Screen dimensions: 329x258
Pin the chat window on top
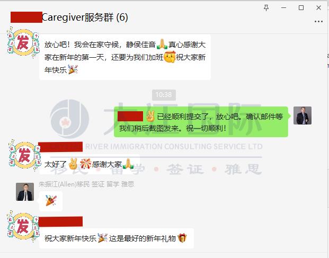[266, 8]
